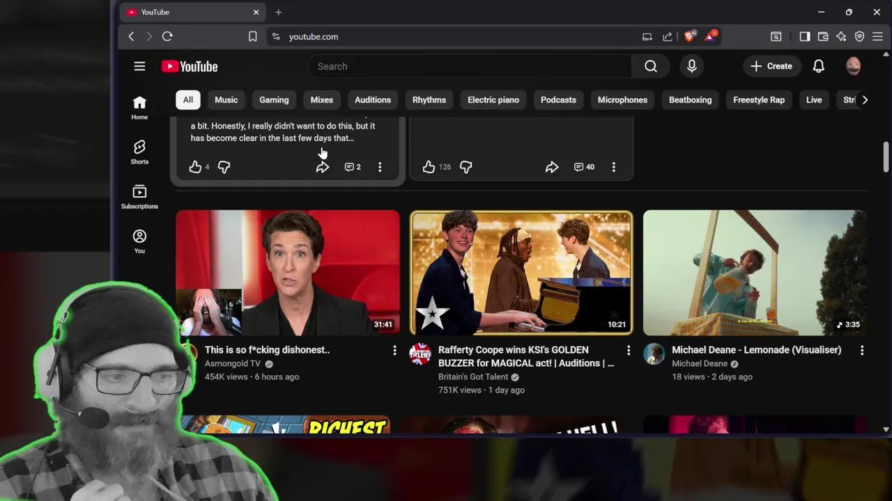
Task: Click in the YouTube Search field
Action: 470,66
